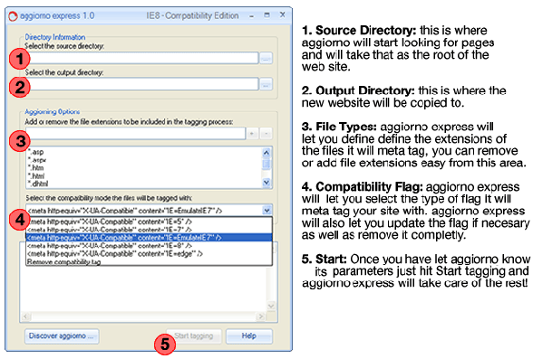Screen dimensions: 533x359
Task: Maximize the aggiorno express window
Action: point(266,15)
